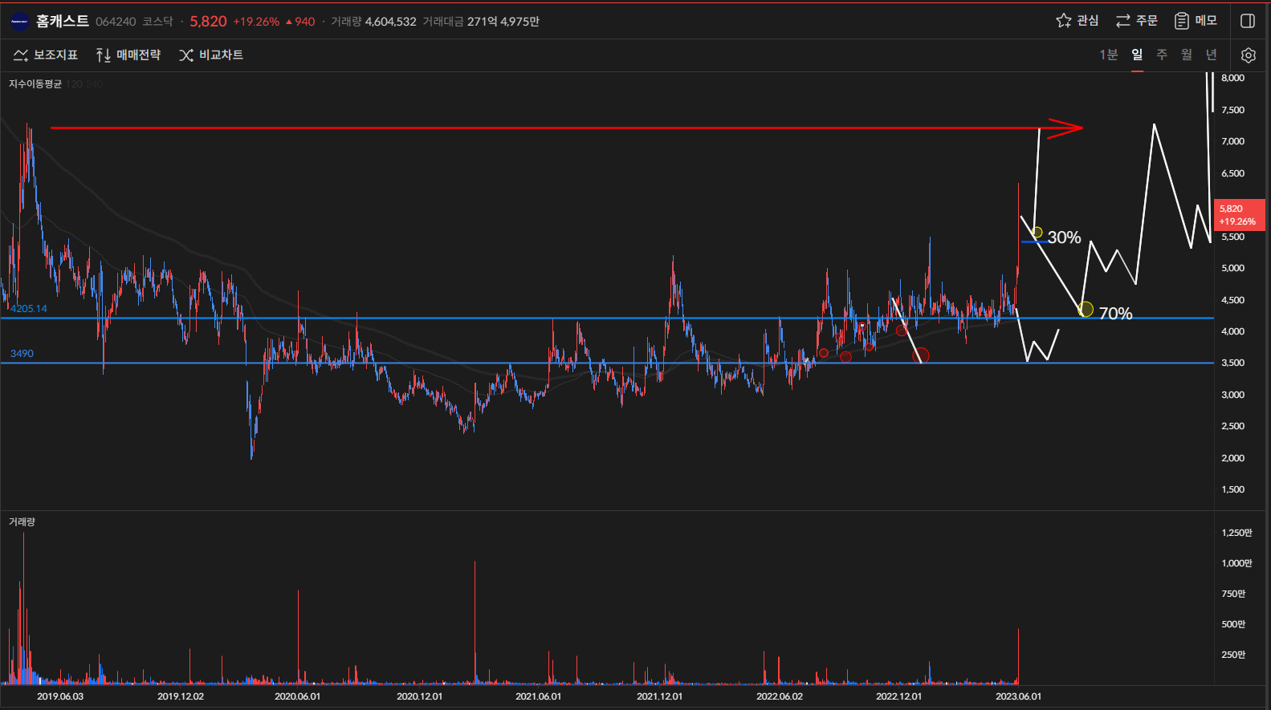The width and height of the screenshot is (1271, 710).
Task: Click the 홈캐스트 stock logo icon
Action: 19,22
